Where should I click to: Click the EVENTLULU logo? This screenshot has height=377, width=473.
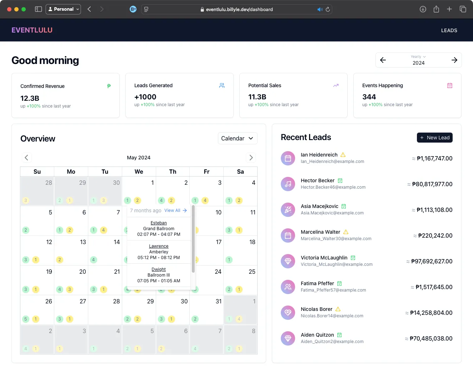(32, 30)
